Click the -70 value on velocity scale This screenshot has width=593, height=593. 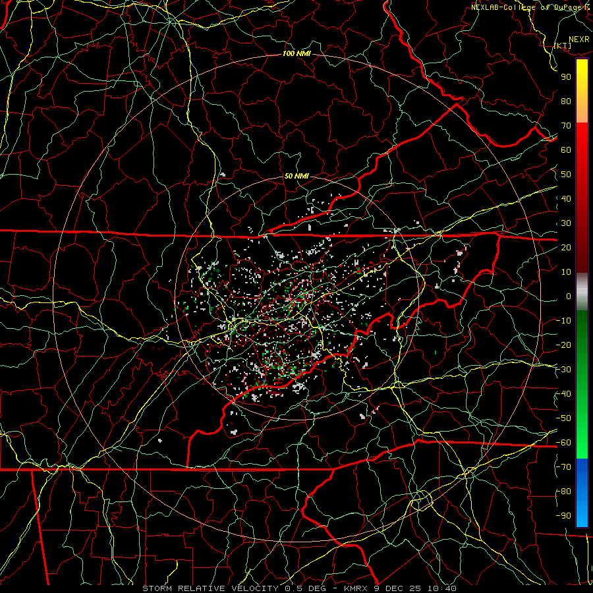(563, 467)
